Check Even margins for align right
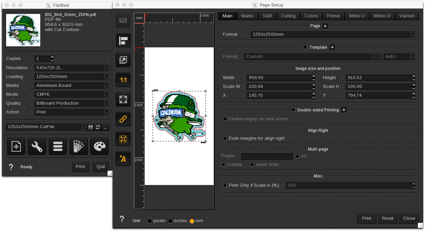This screenshot has height=231, width=425. click(225, 138)
